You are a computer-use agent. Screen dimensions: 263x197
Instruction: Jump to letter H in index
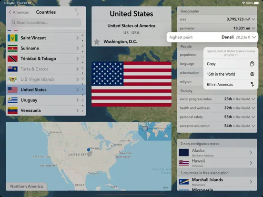point(82,57)
